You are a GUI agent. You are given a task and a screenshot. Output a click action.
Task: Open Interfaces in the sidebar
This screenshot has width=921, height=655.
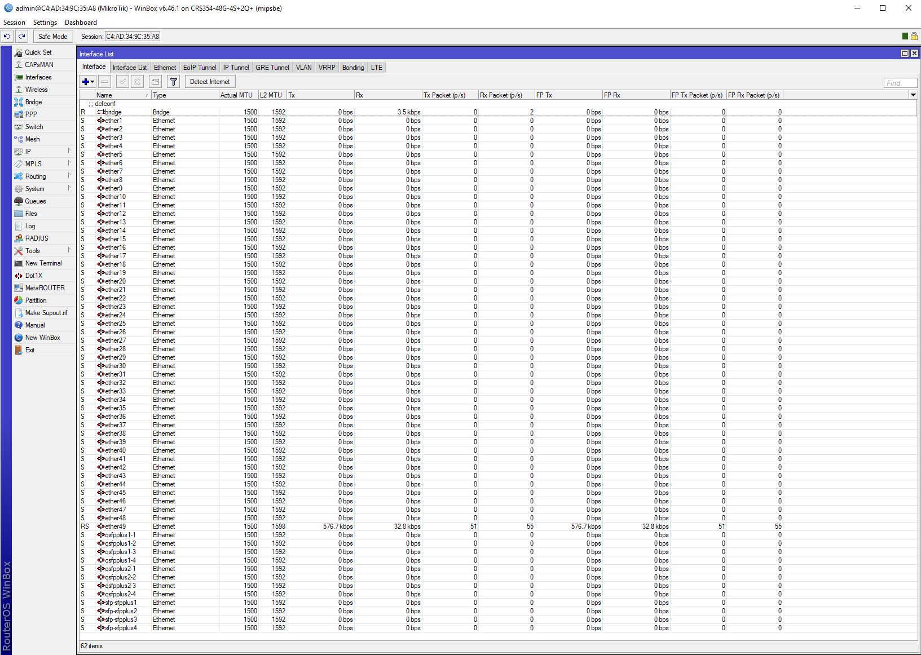pyautogui.click(x=44, y=77)
